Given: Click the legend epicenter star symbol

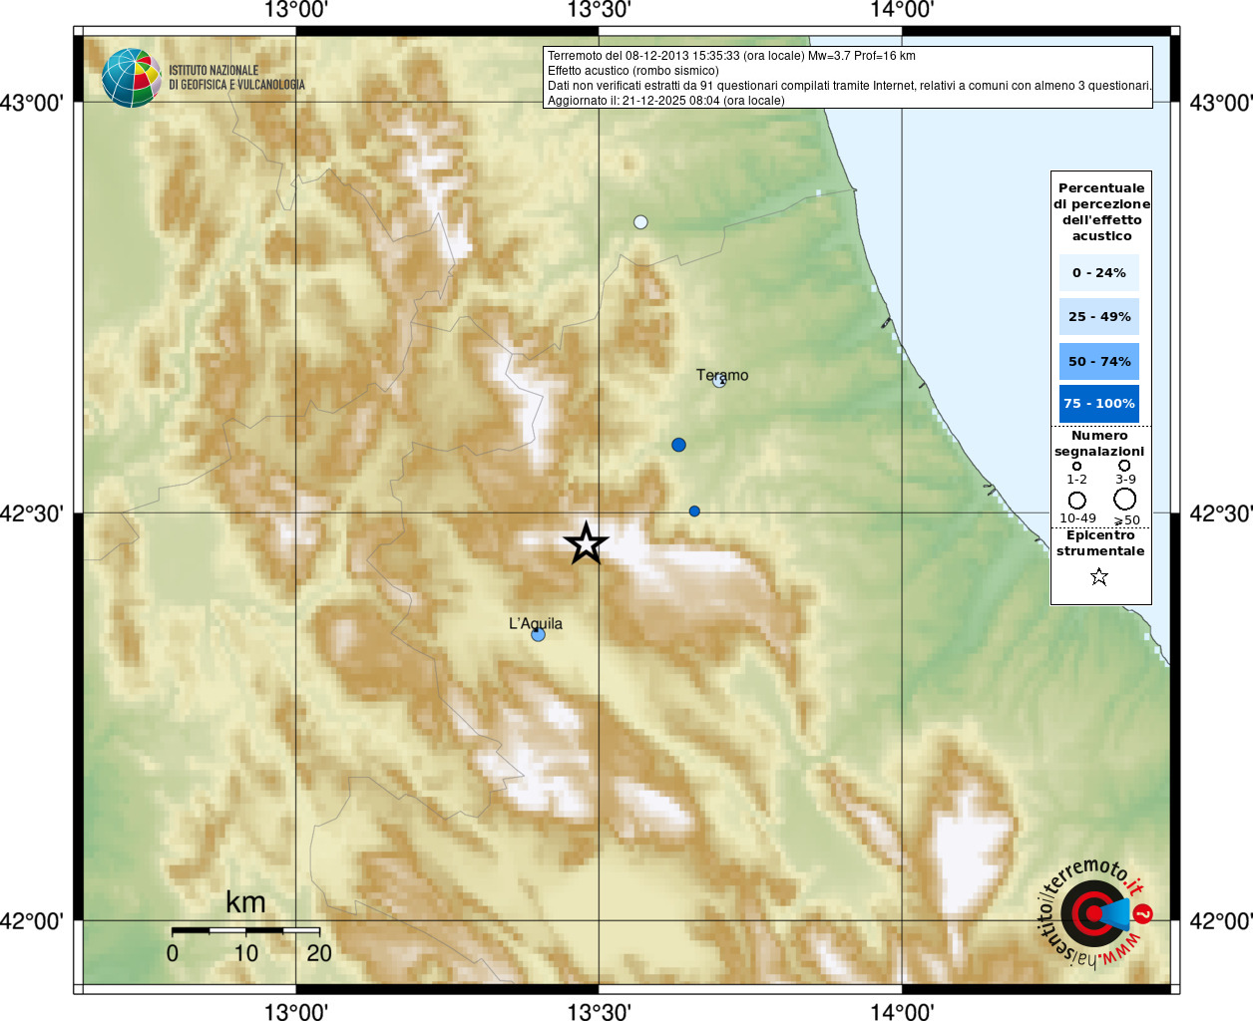Looking at the screenshot, I should pyautogui.click(x=1099, y=576).
